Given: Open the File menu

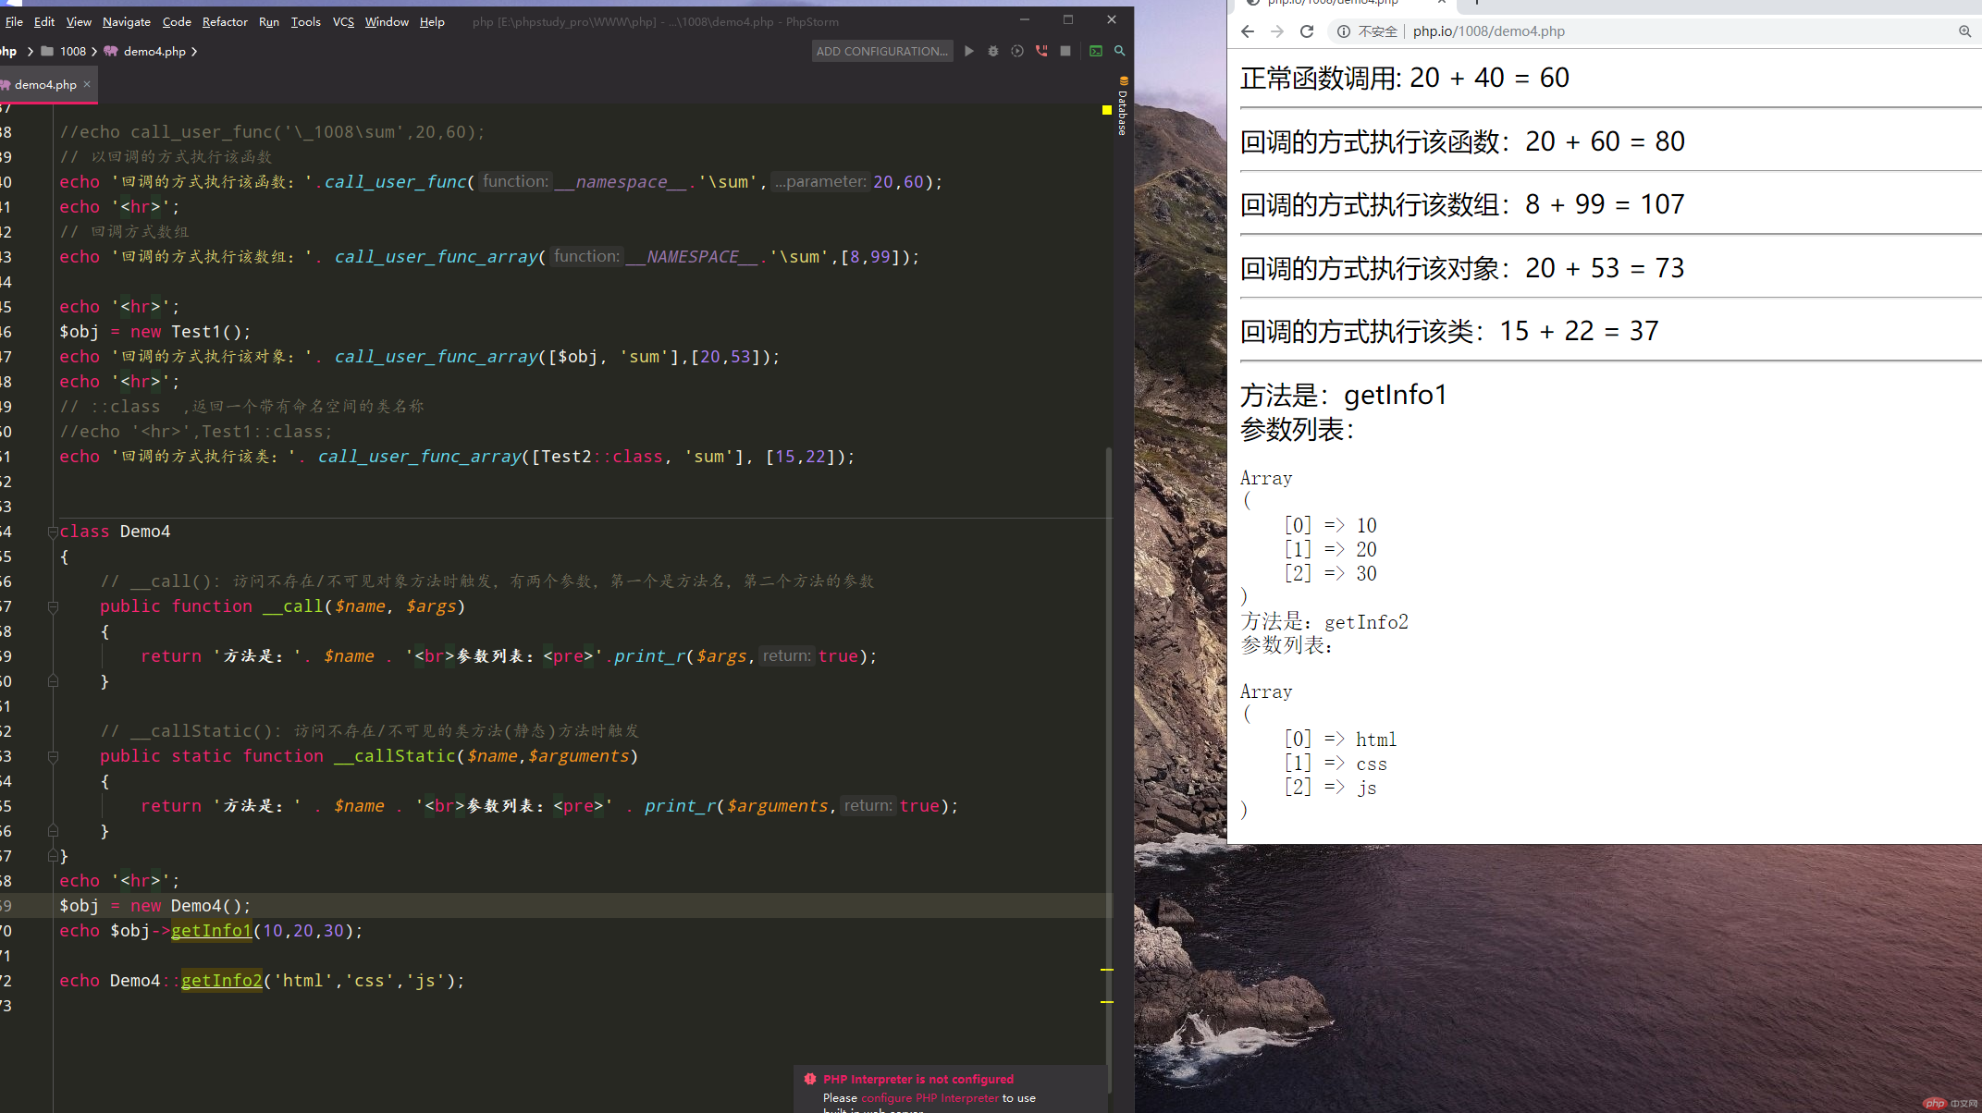Looking at the screenshot, I should tap(14, 21).
